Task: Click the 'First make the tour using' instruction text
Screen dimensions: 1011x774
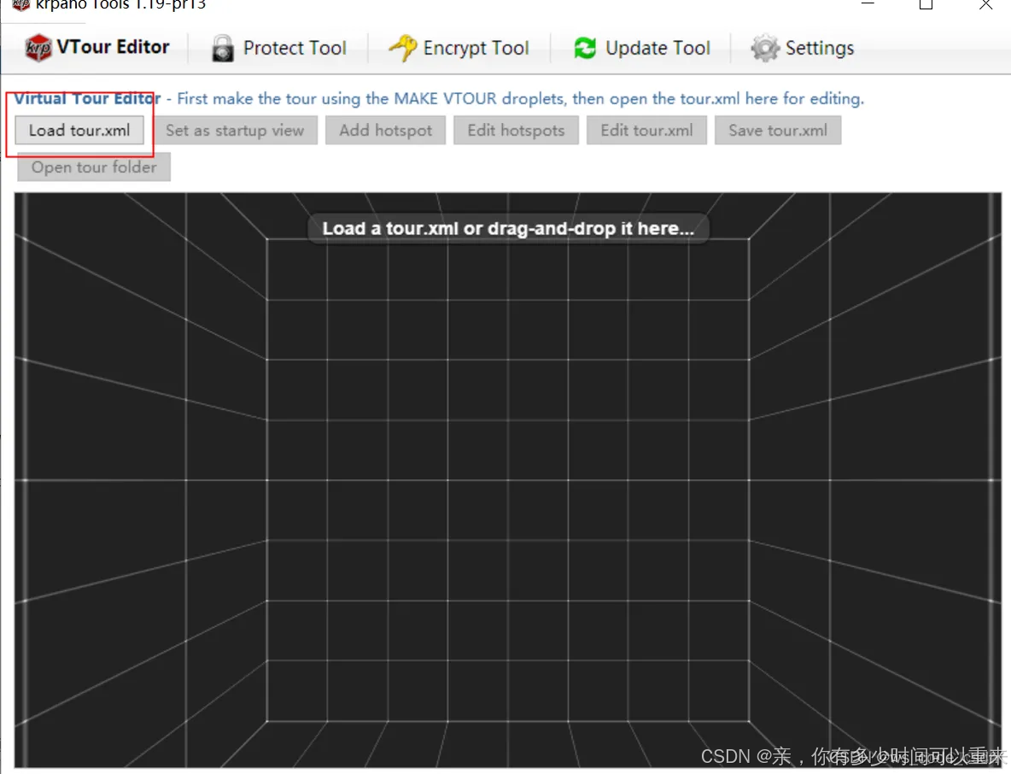Action: (x=520, y=99)
